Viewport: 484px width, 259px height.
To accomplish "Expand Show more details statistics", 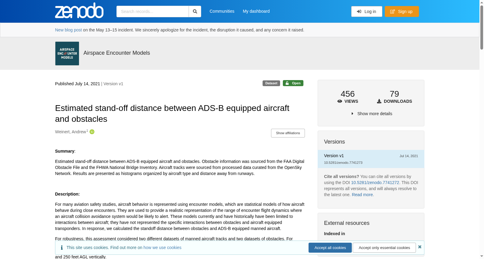I will tap(372, 114).
